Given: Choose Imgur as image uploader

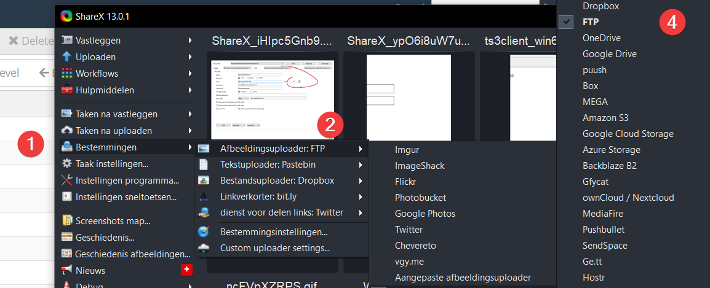Looking at the screenshot, I should tap(407, 150).
